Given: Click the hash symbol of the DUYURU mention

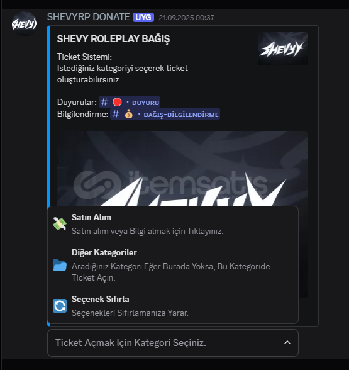Looking at the screenshot, I should [104, 102].
